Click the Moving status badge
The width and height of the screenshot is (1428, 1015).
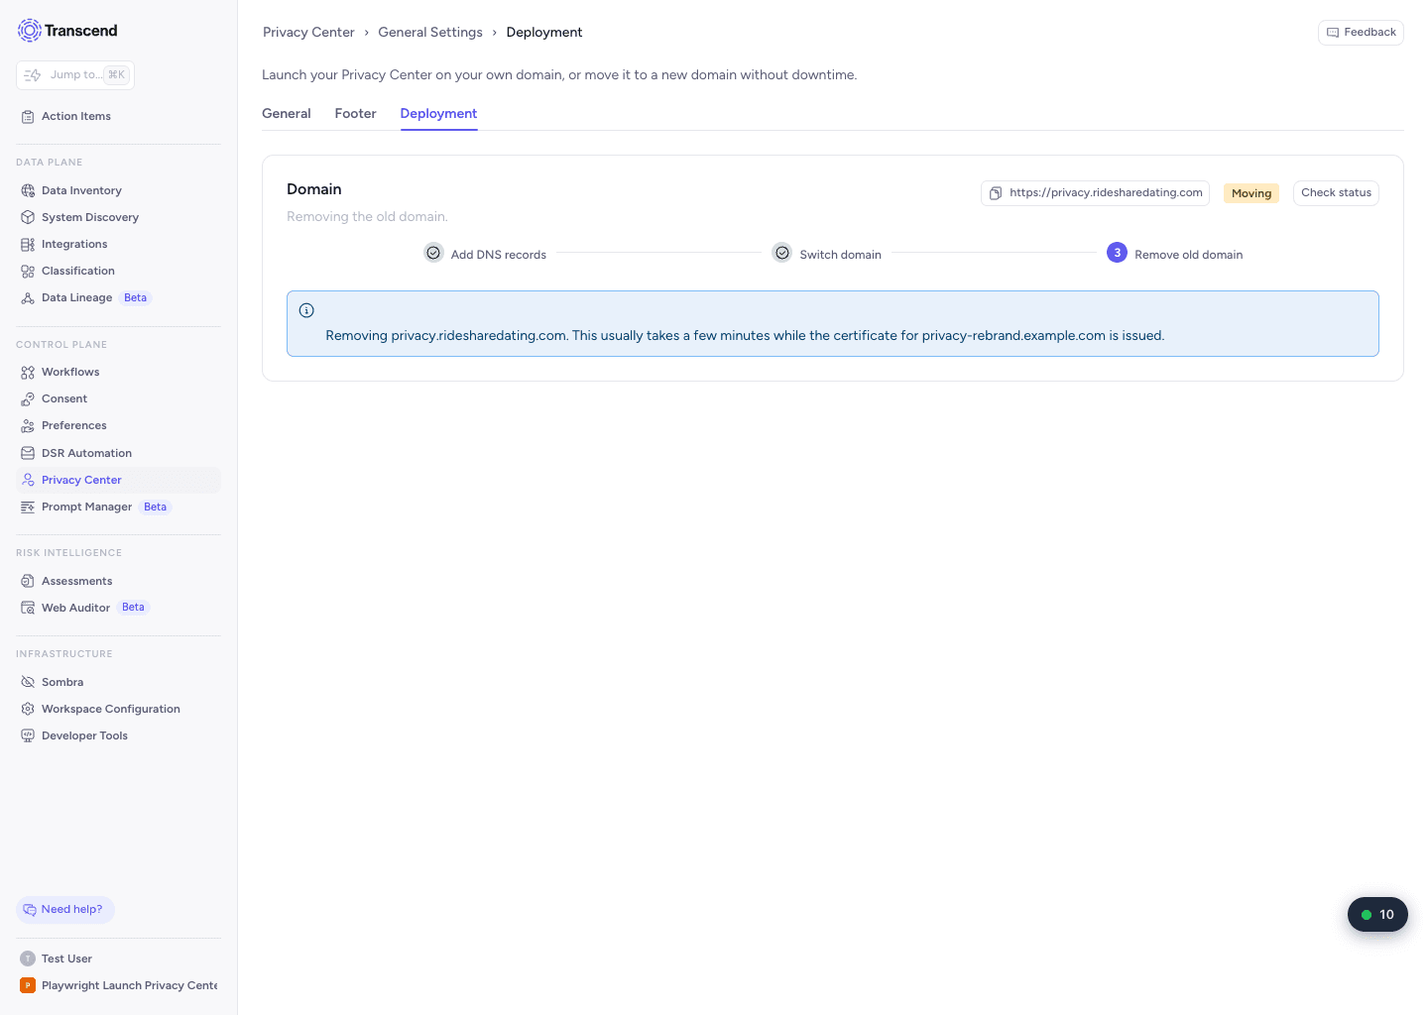click(1251, 193)
